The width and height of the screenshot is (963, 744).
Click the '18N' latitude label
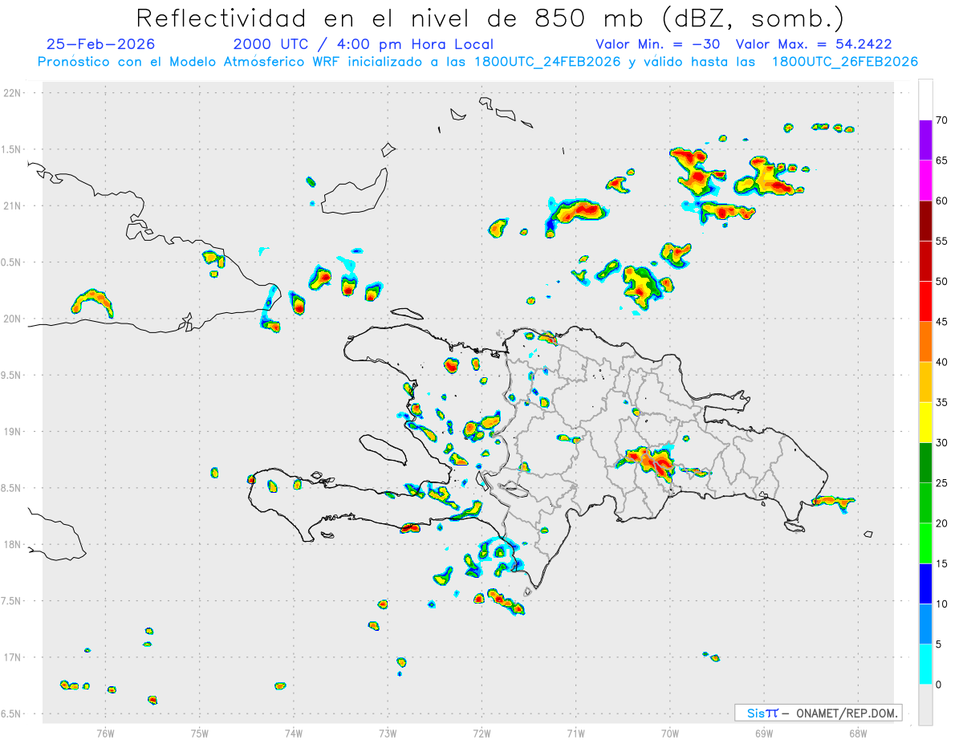(x=14, y=545)
